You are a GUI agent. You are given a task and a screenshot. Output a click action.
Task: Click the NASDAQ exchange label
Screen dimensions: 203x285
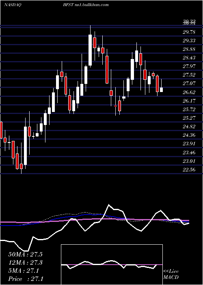pos(13,5)
